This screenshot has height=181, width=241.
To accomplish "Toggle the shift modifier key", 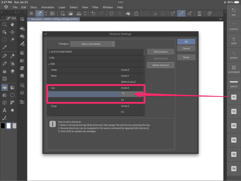I will tap(234, 41).
